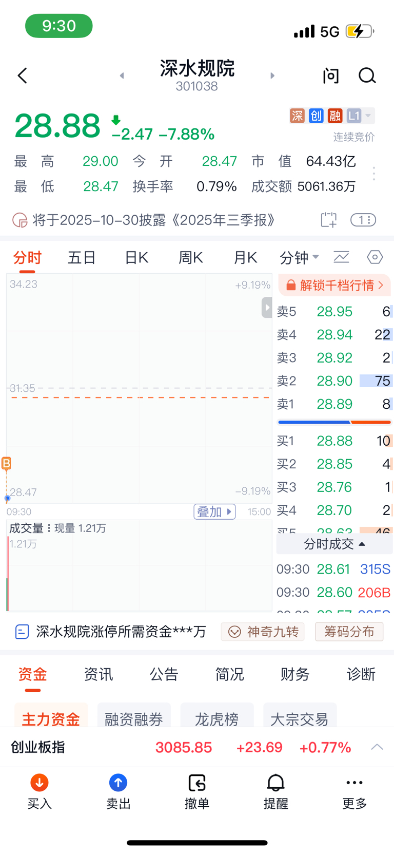
Task: Tap the back arrow icon
Action: (x=23, y=76)
